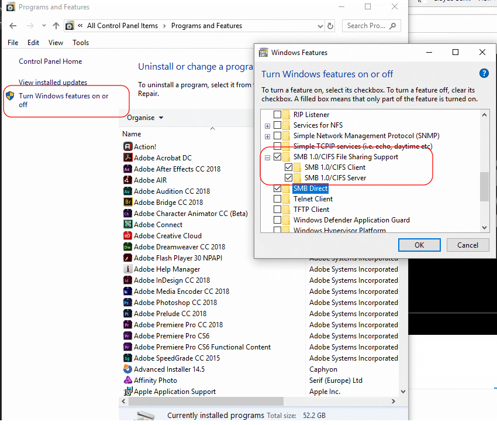Screen dimensions: 497x425
Task: Enable the Telnet Client checkbox
Action: point(277,198)
